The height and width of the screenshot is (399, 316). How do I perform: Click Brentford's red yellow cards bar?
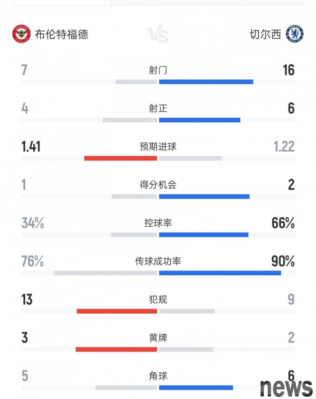pyautogui.click(x=116, y=350)
